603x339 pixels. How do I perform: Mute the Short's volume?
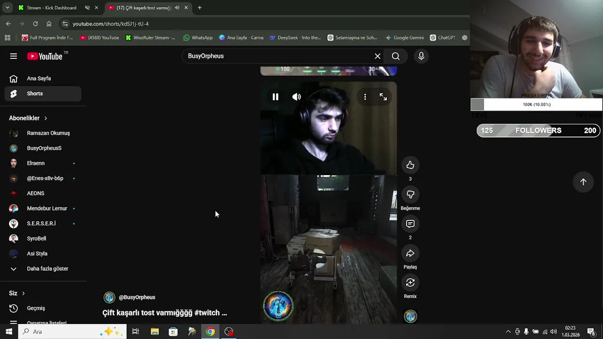pos(296,97)
